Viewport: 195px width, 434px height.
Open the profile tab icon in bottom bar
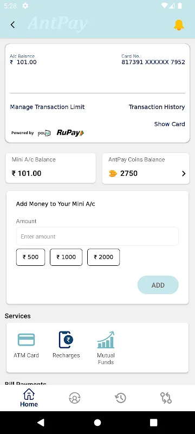coord(75,398)
